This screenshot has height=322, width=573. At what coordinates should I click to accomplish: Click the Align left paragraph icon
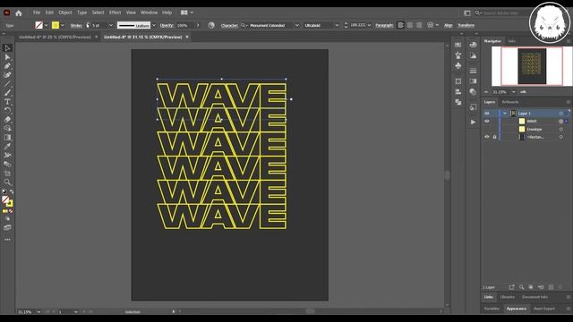click(400, 25)
